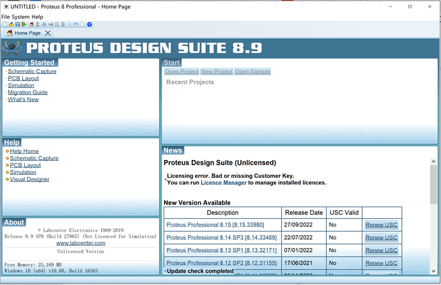Click the Open Project button
The width and height of the screenshot is (441, 285).
pyautogui.click(x=182, y=71)
